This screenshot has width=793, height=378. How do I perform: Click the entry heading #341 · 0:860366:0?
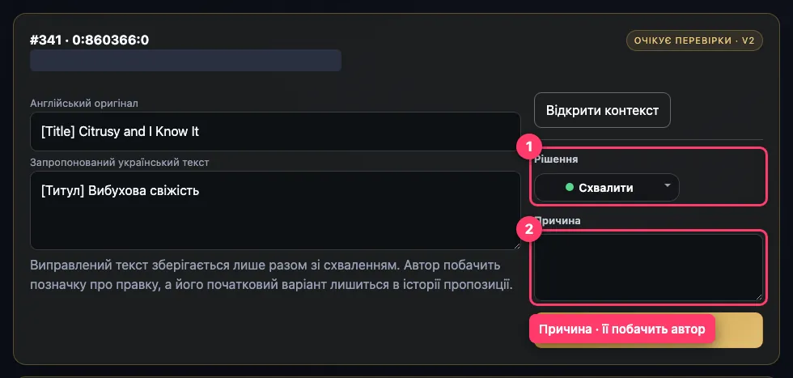pos(90,40)
